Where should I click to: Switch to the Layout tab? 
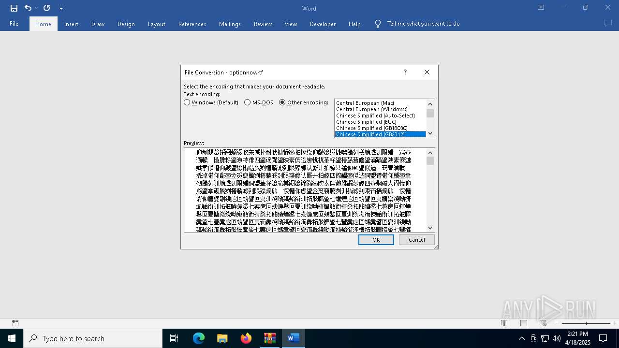(156, 24)
